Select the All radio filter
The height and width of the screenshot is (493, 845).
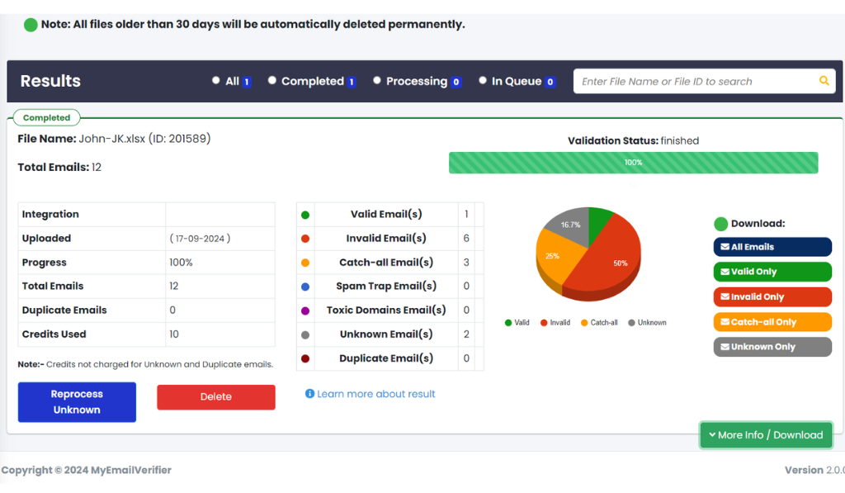tap(216, 80)
